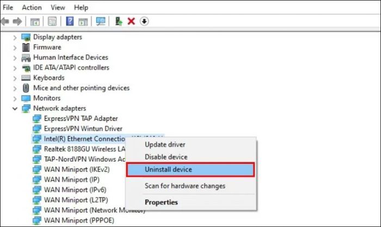Click the Back arrow toolbar icon

tap(5, 21)
